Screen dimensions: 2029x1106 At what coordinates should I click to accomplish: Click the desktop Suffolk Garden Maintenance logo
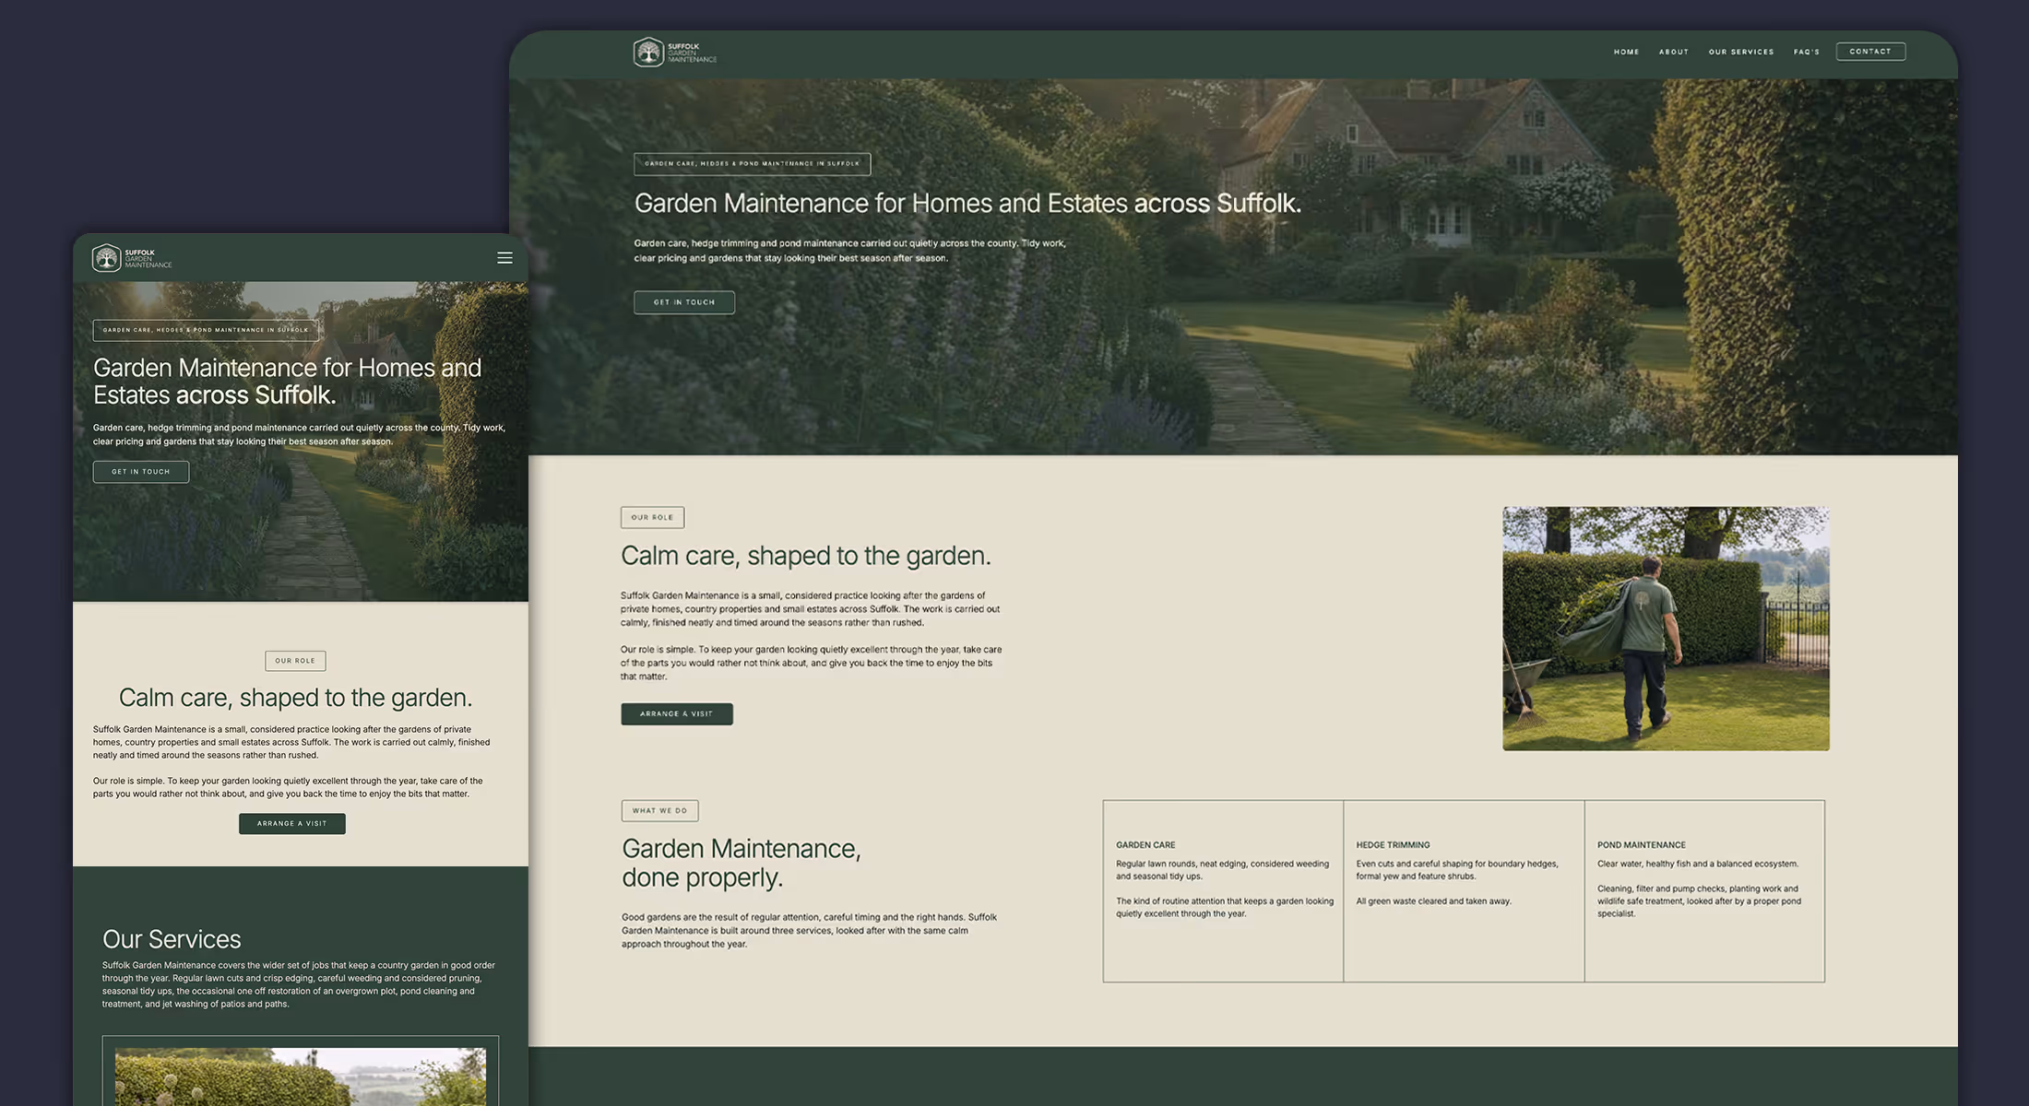675,53
